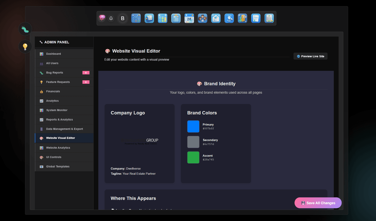Click the idea lightbulb icon in the top toolbar
The width and height of the screenshot is (376, 221).
pyautogui.click(x=229, y=18)
